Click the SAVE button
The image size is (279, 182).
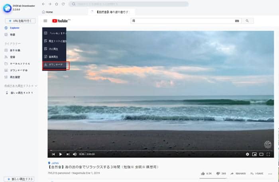coord(257,174)
